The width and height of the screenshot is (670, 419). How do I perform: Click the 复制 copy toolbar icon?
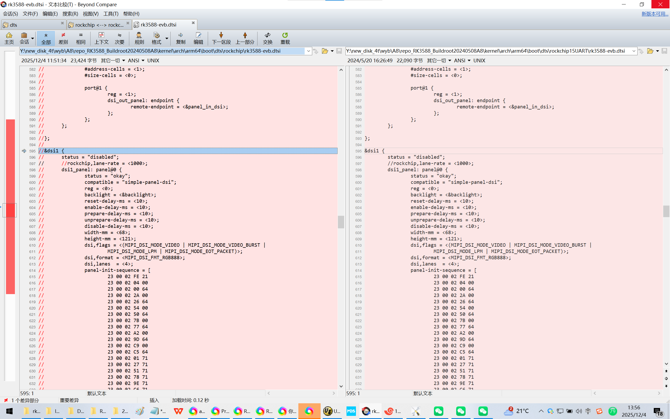(x=181, y=38)
